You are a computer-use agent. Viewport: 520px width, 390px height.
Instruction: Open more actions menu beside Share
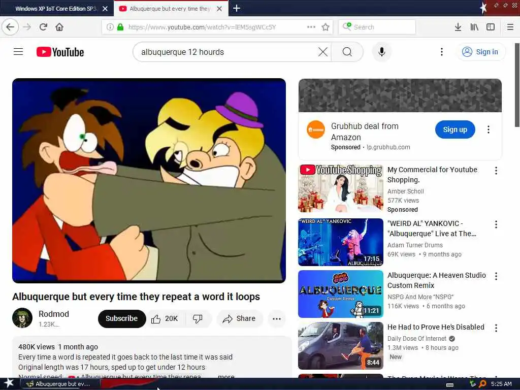click(277, 319)
